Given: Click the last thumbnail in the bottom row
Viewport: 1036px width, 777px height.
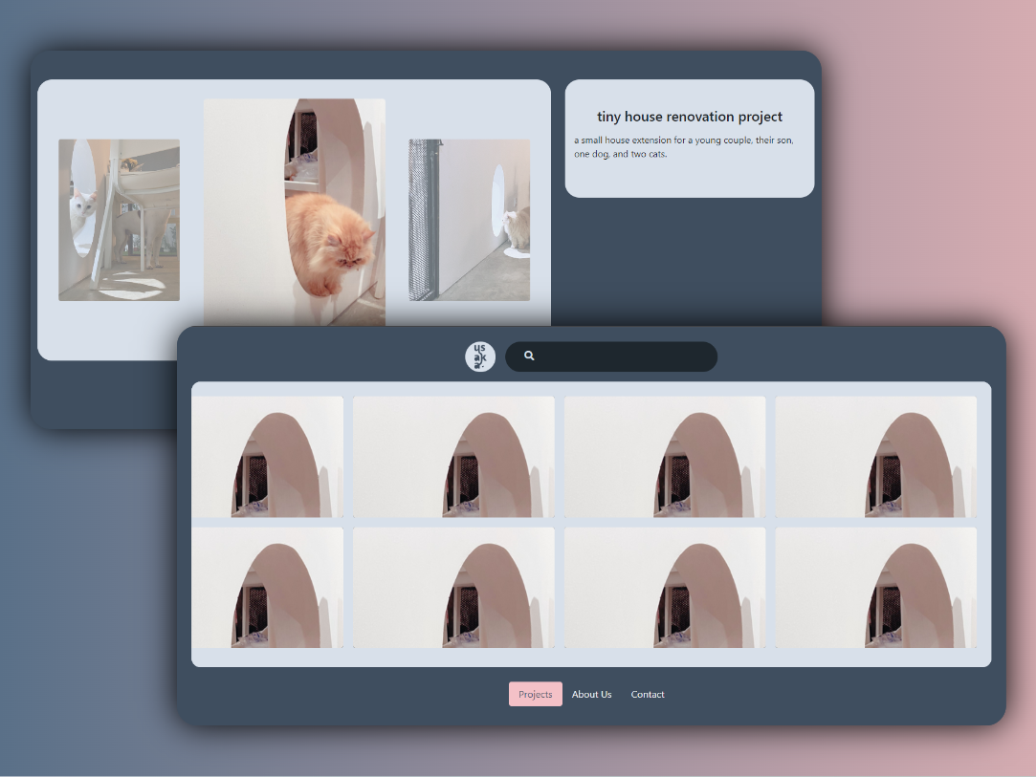Looking at the screenshot, I should point(875,588).
